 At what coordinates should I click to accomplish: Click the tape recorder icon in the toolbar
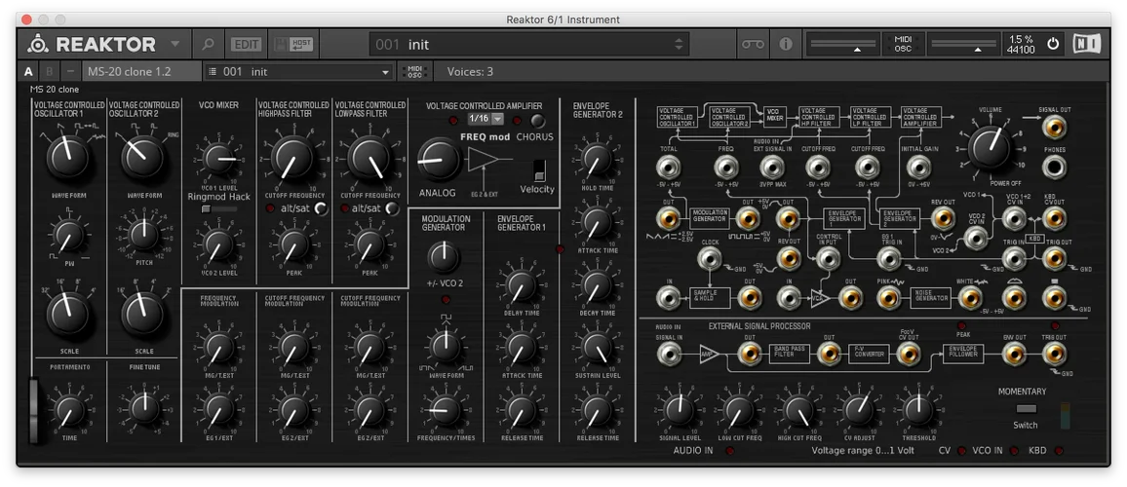[x=752, y=44]
